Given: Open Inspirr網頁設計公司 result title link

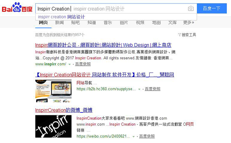Looking at the screenshot, I should point(103,45).
